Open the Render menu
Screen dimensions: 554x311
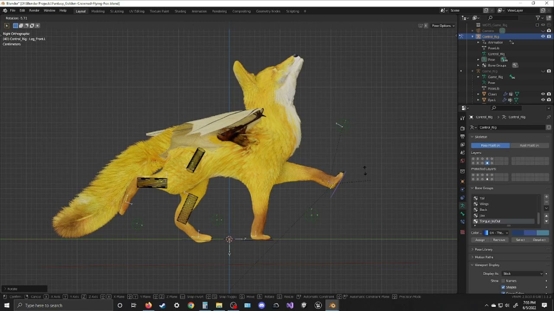coord(34,10)
